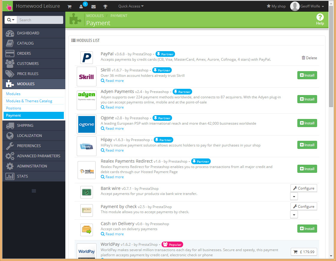
Task: Open the STATS menu entry
Action: tap(34, 176)
